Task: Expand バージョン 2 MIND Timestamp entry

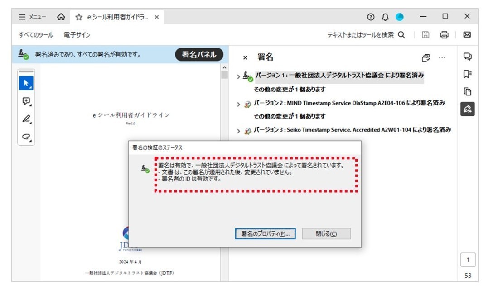Action: click(238, 104)
